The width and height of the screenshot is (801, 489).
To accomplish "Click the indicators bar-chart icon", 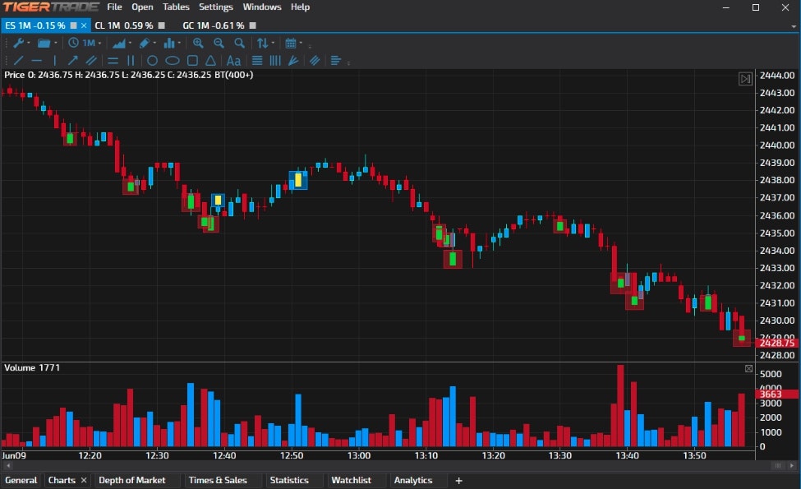I will 170,43.
